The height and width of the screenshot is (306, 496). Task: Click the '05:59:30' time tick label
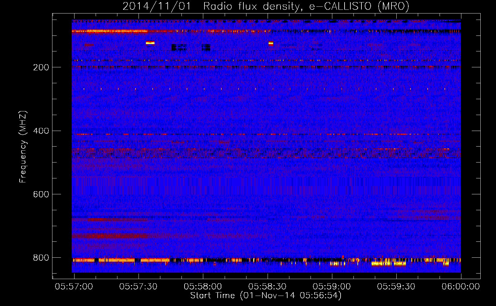click(396, 286)
